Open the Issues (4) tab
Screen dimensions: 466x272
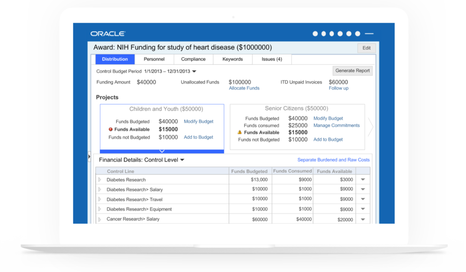point(272,59)
